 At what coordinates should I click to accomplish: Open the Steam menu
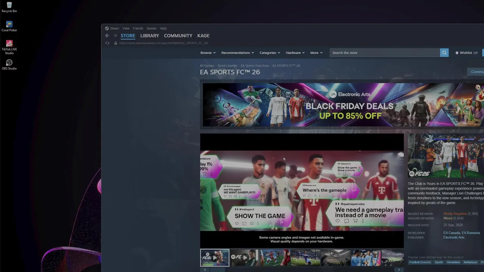tap(115, 28)
